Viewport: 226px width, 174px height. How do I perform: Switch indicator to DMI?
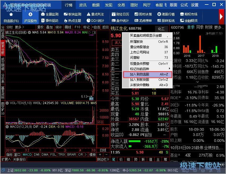click(x=37, y=155)
